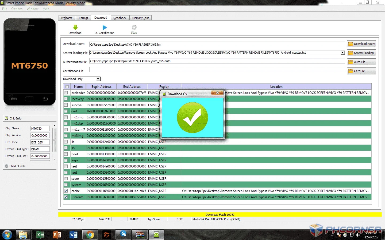This screenshot has width=385, height=240.
Task: Switch to the Readback tab
Action: [x=120, y=18]
